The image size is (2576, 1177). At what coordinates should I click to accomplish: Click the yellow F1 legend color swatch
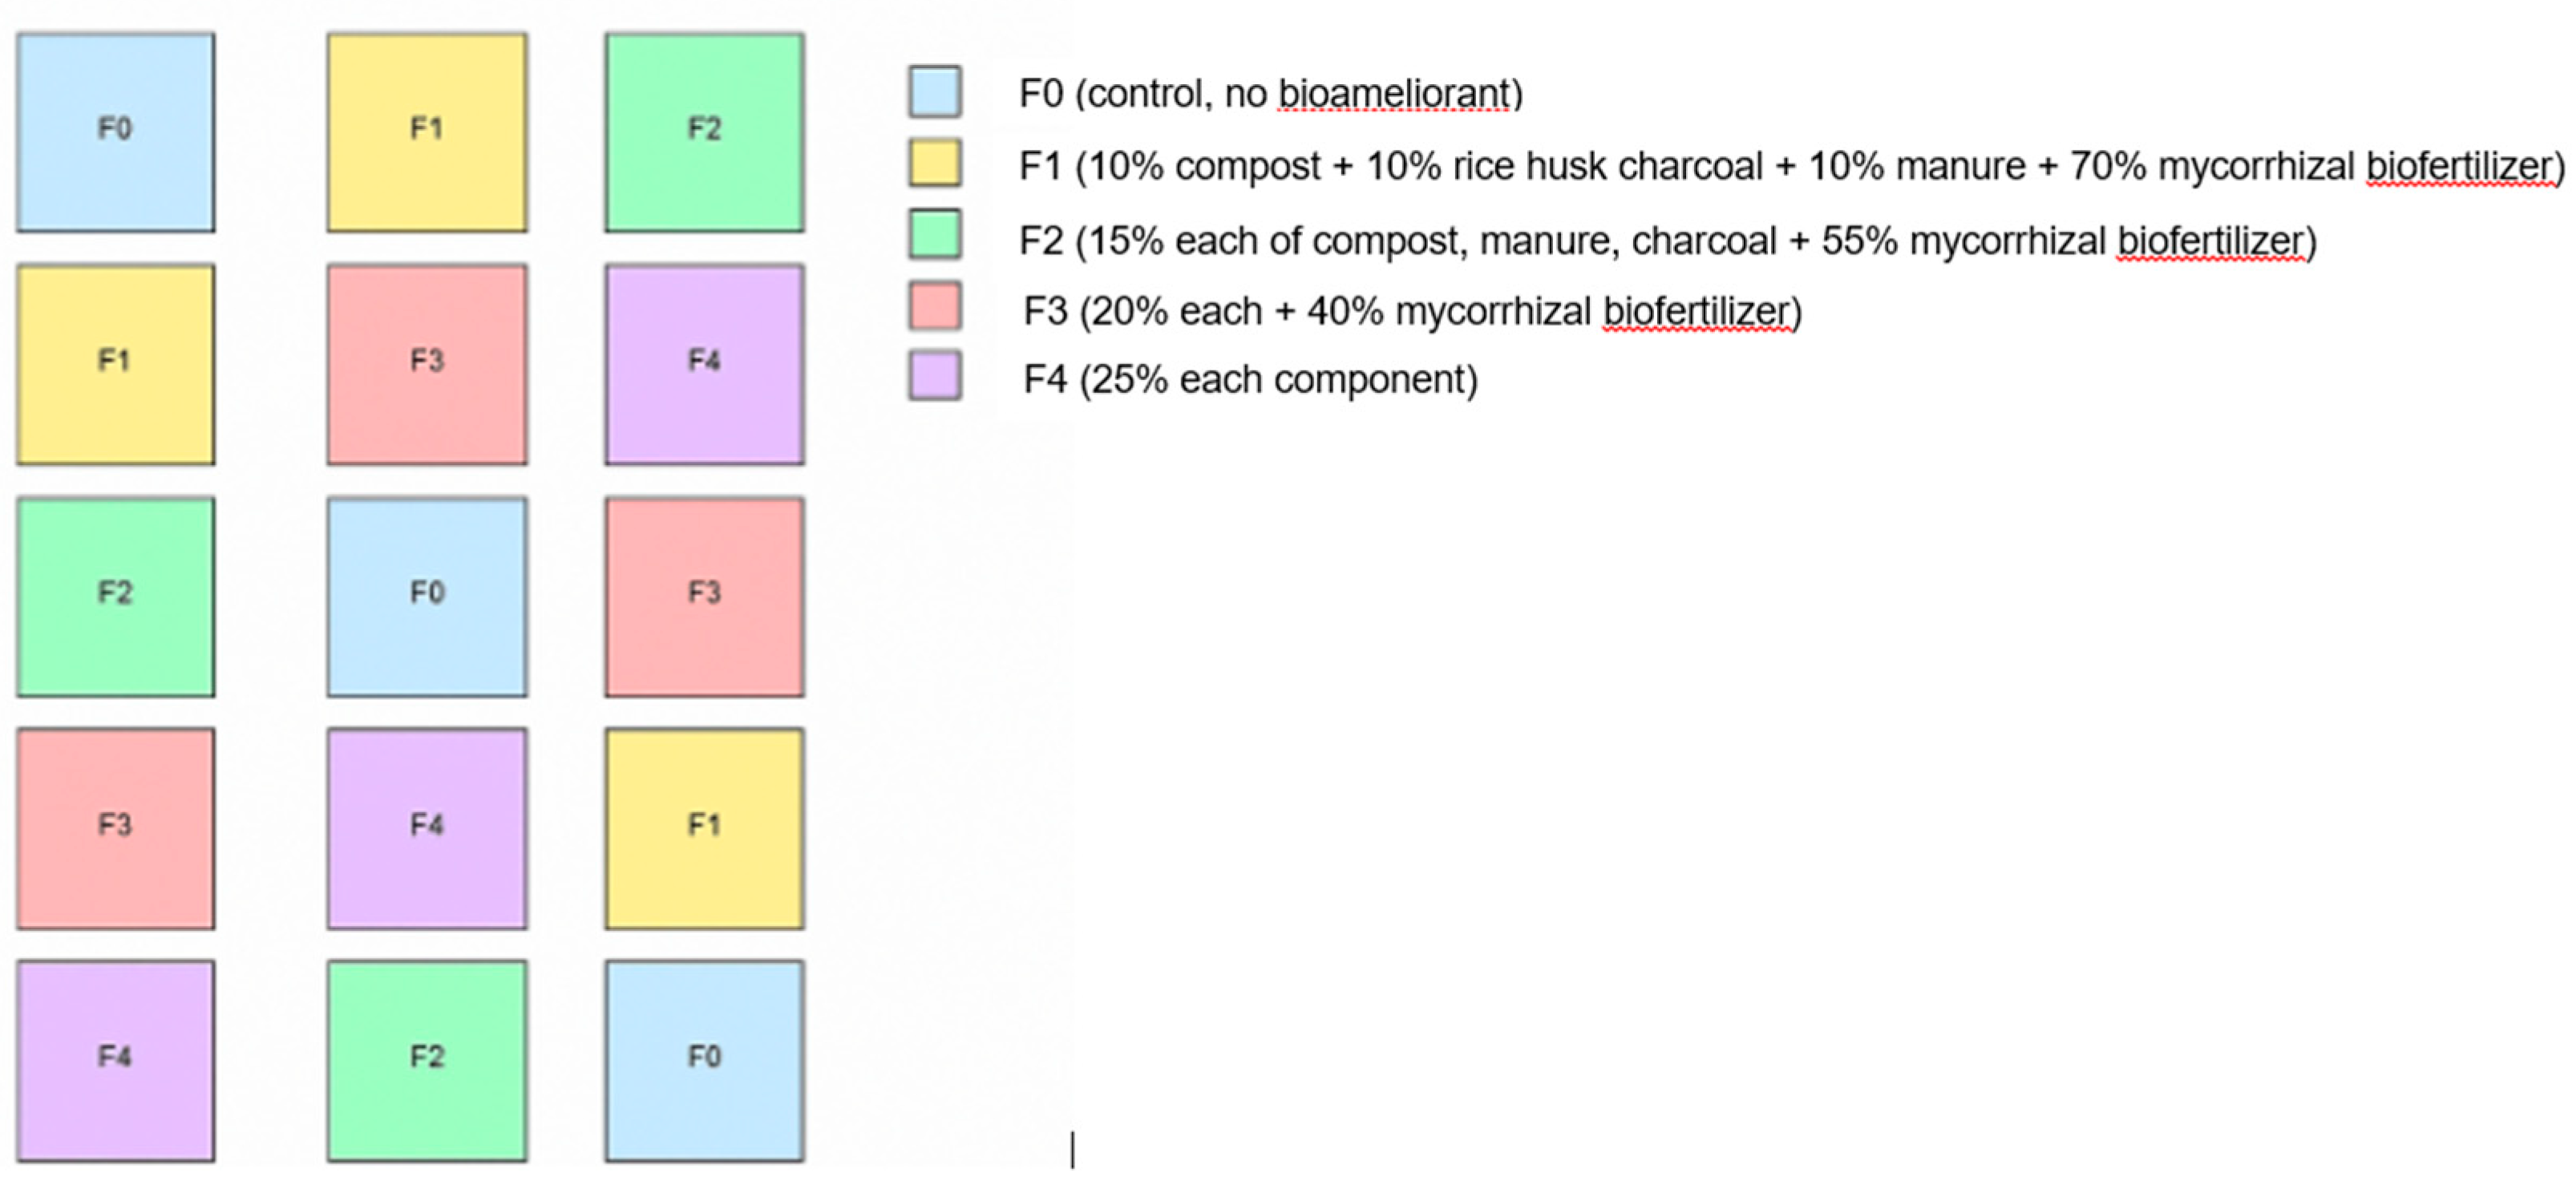935,163
